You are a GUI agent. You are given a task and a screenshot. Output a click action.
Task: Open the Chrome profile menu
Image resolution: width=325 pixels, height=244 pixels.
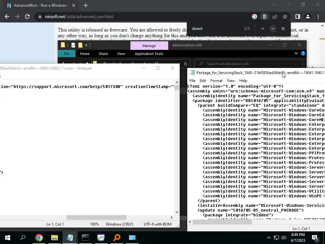[308, 17]
